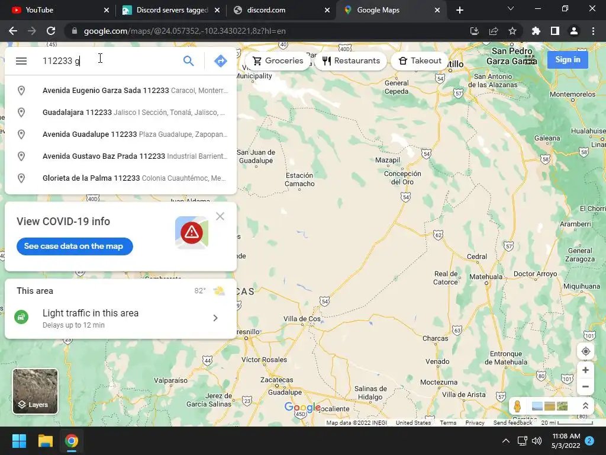Viewport: 606px width, 455px height.
Task: Select Avenida Eugenio Garza Sada 112233 suggestion
Action: pyautogui.click(x=121, y=91)
